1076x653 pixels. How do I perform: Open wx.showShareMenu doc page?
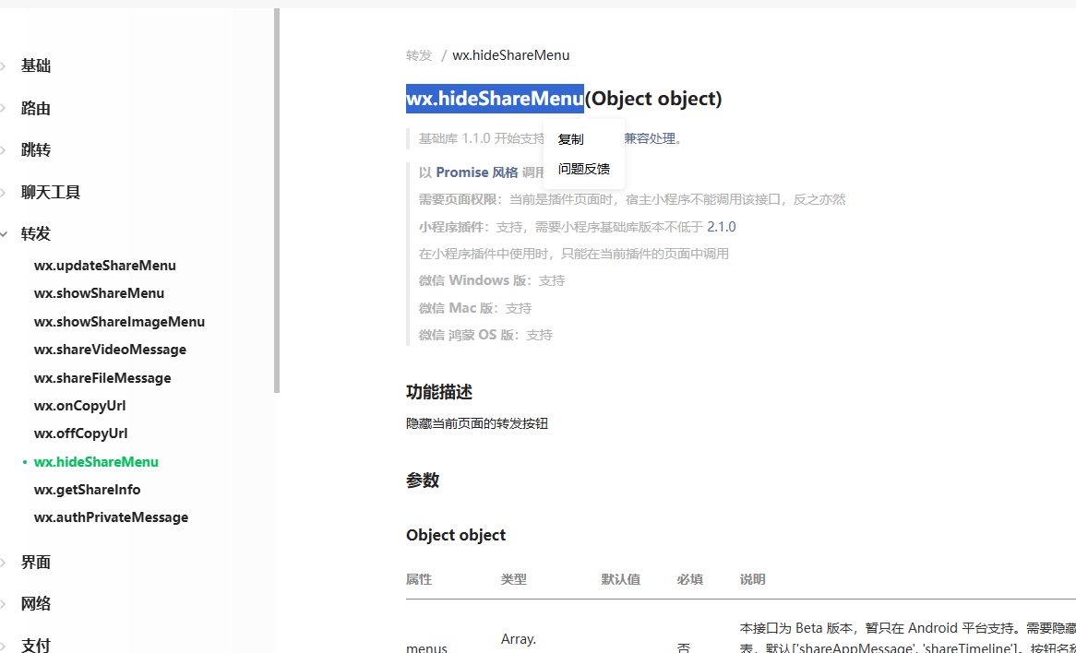click(x=100, y=293)
